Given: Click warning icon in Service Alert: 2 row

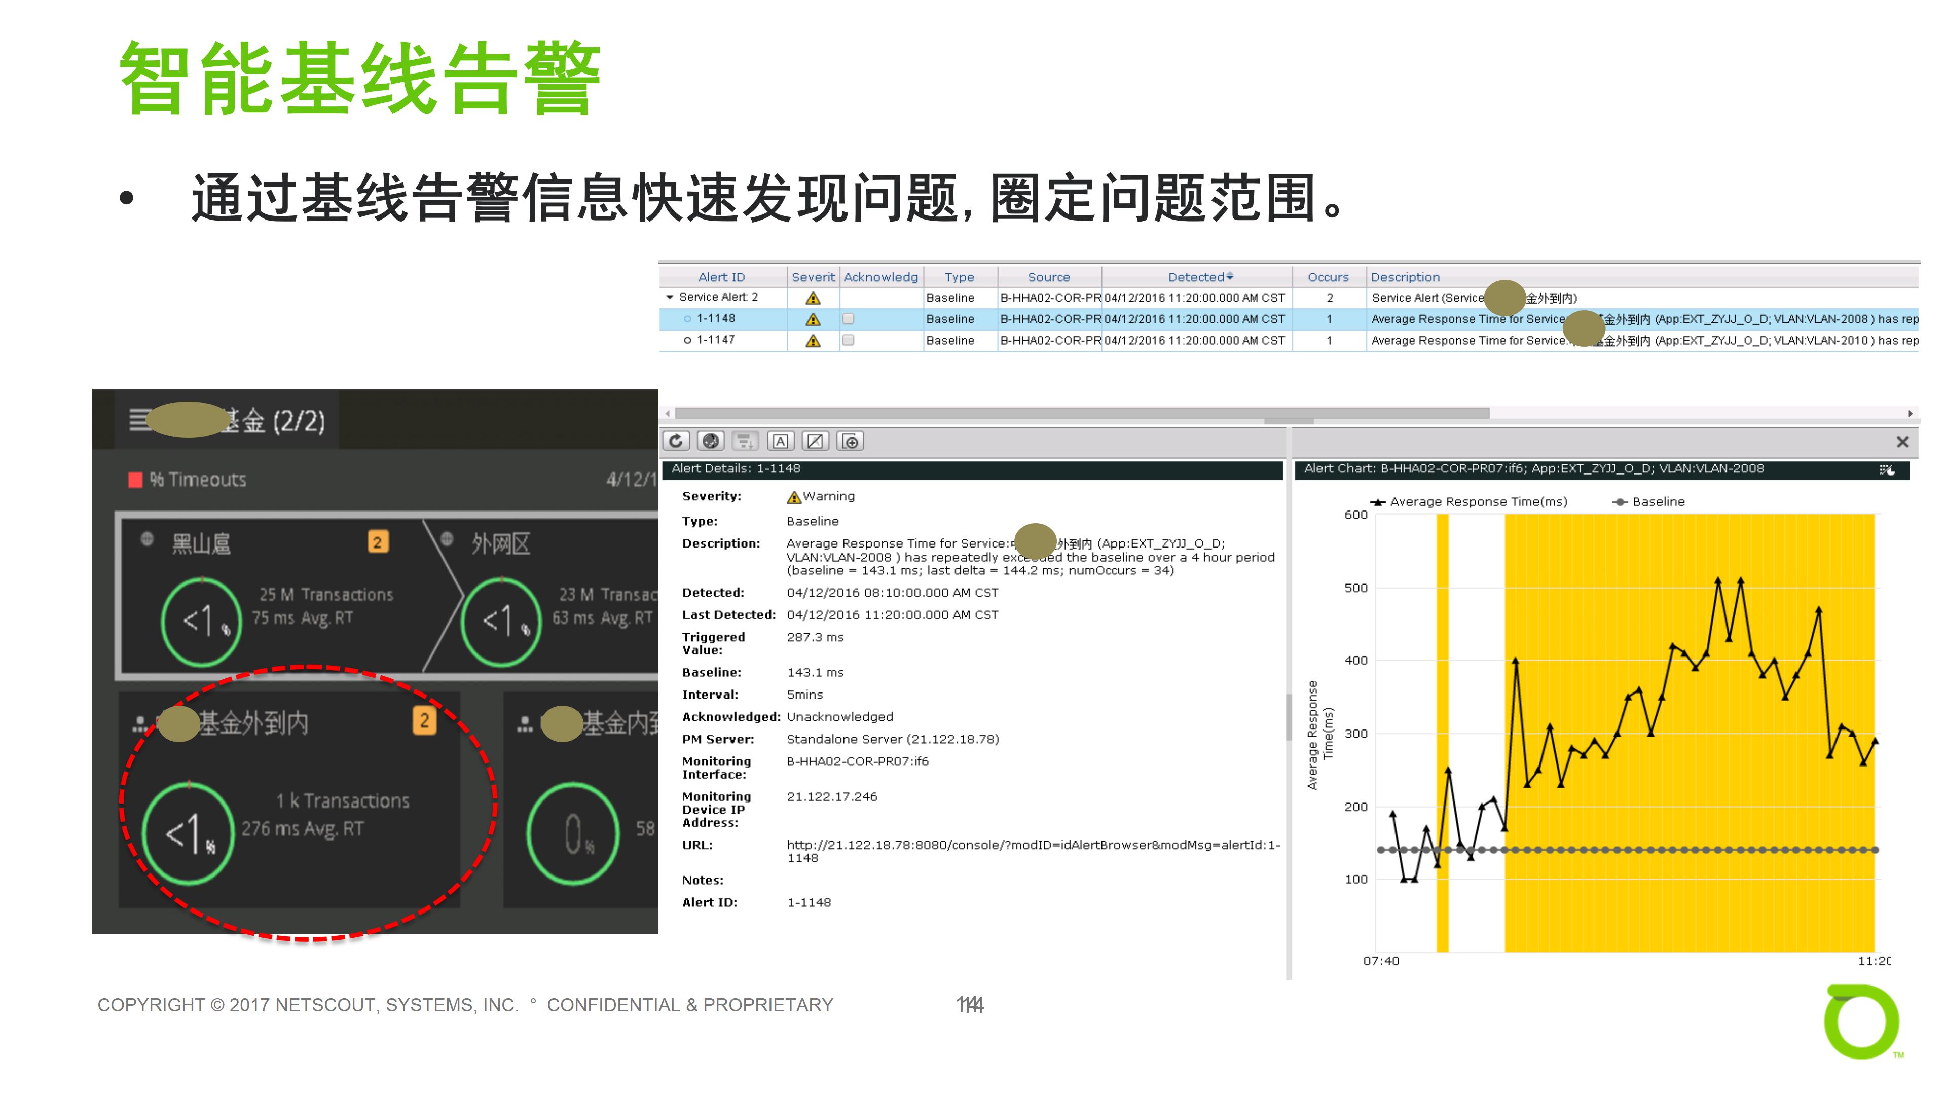Looking at the screenshot, I should pos(813,298).
